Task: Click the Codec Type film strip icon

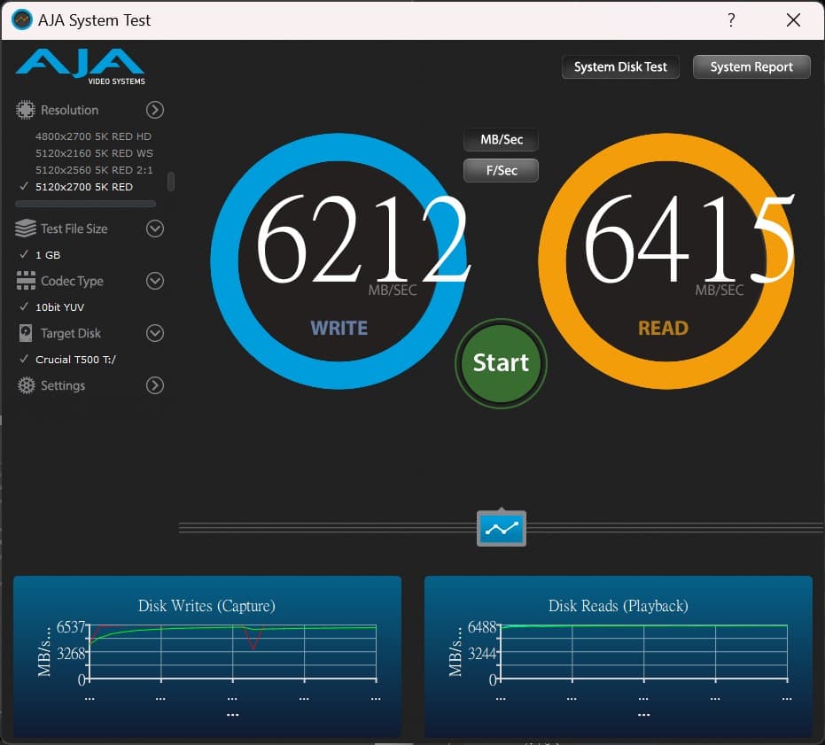Action: point(26,281)
